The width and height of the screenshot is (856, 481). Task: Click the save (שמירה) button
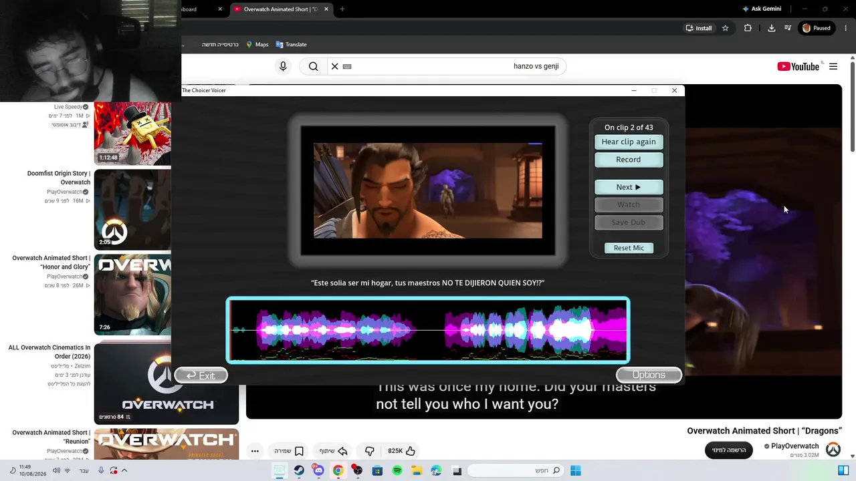pos(289,451)
